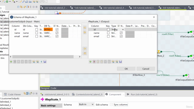194x109 pixels.
Task: Select the output email column cell
Action: (96, 36)
